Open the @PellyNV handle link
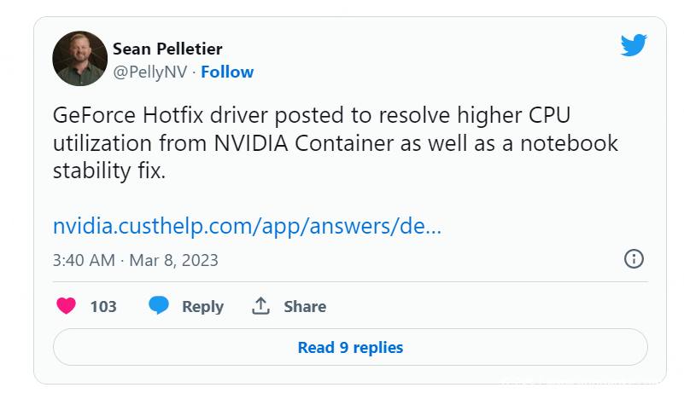Image resolution: width=684 pixels, height=399 pixels. [x=150, y=72]
